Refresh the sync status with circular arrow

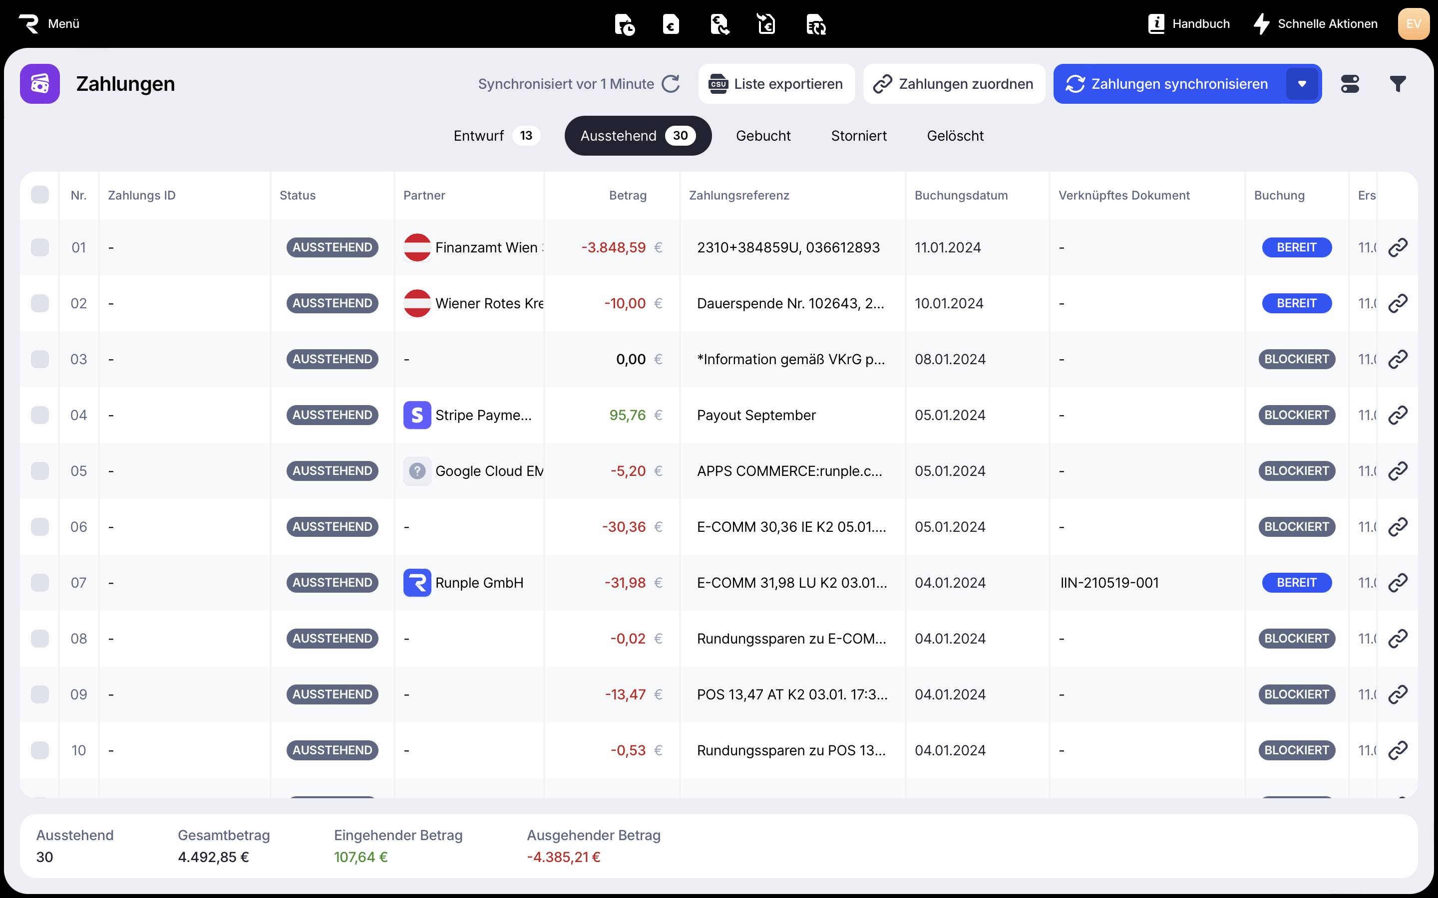[x=671, y=84]
